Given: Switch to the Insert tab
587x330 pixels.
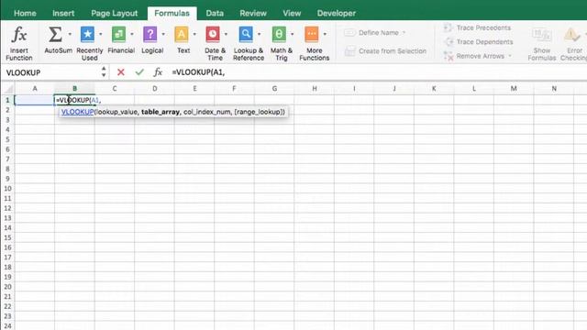Looking at the screenshot, I should pyautogui.click(x=63, y=13).
